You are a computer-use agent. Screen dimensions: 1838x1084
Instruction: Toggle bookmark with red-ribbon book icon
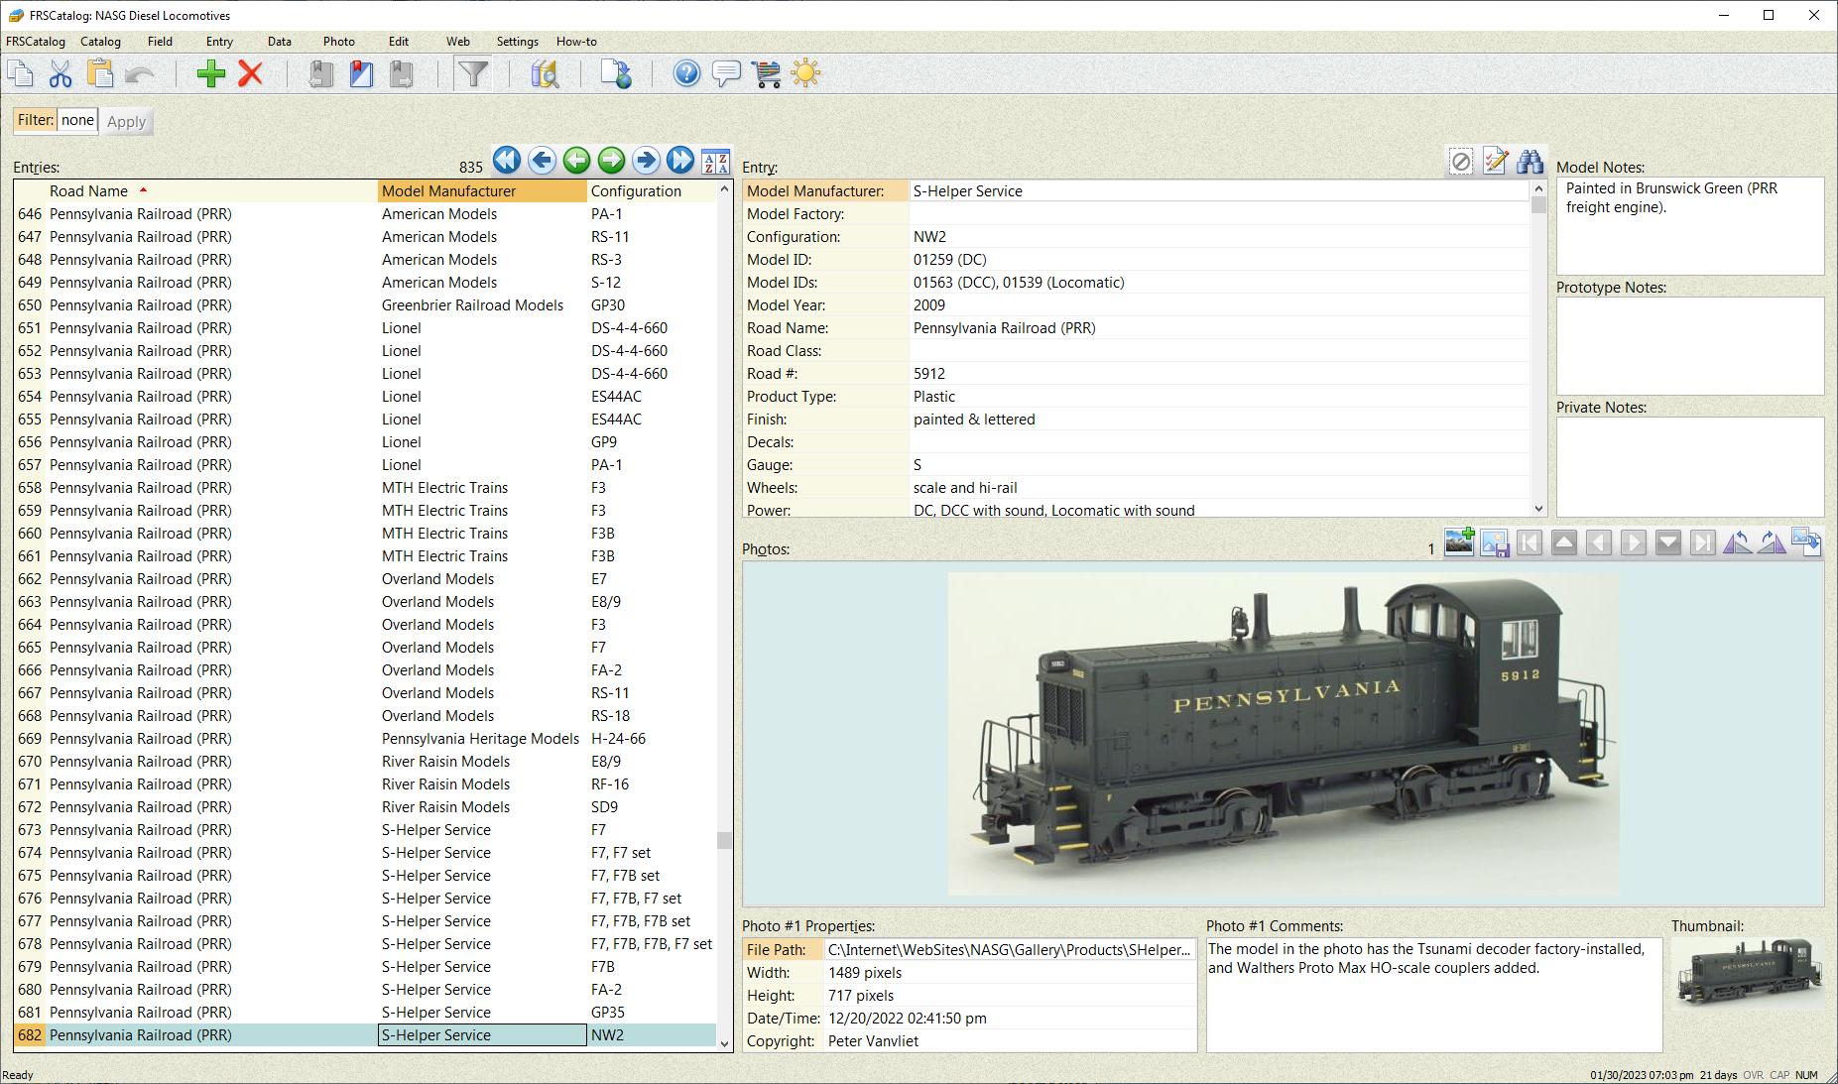tap(361, 73)
